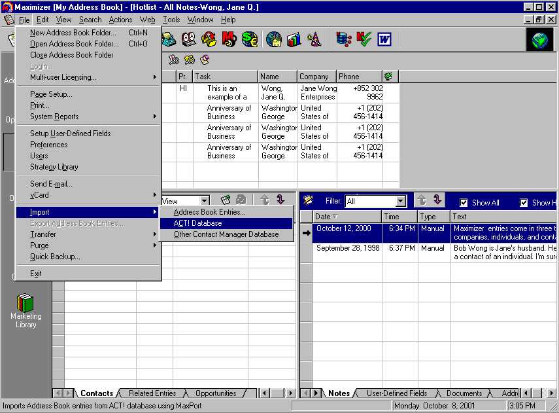Click the down arrow in Notes toolbar
The width and height of the screenshot is (559, 413).
pos(438,201)
